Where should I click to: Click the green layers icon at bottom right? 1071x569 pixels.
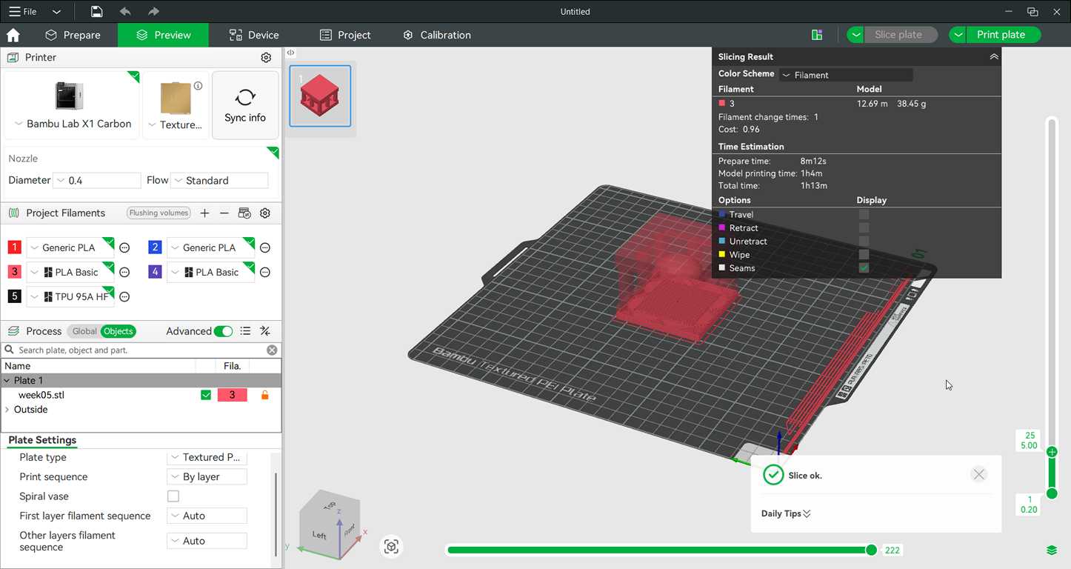pos(1052,550)
